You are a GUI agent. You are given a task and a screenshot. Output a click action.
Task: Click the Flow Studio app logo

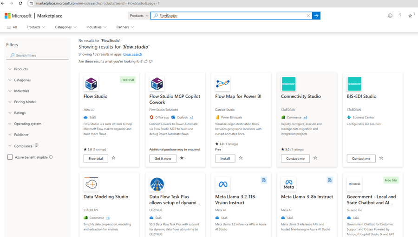pyautogui.click(x=91, y=84)
